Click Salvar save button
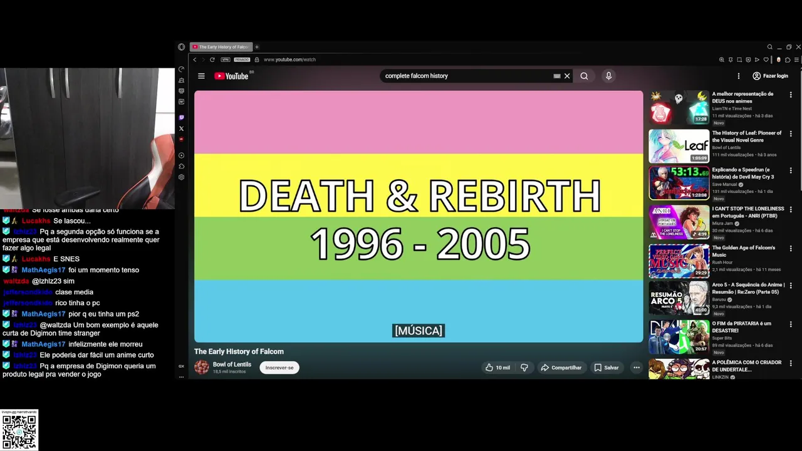802x451 pixels. 607,368
